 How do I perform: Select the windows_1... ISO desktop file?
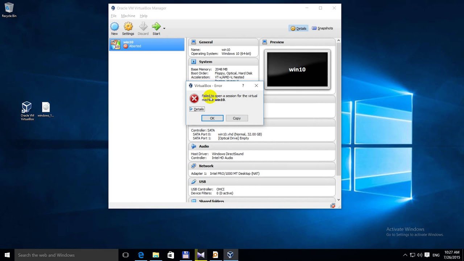coord(46,109)
